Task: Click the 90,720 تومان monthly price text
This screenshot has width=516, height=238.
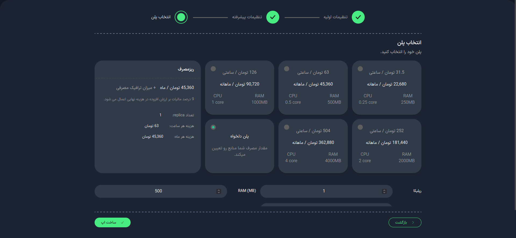Action: click(x=240, y=84)
